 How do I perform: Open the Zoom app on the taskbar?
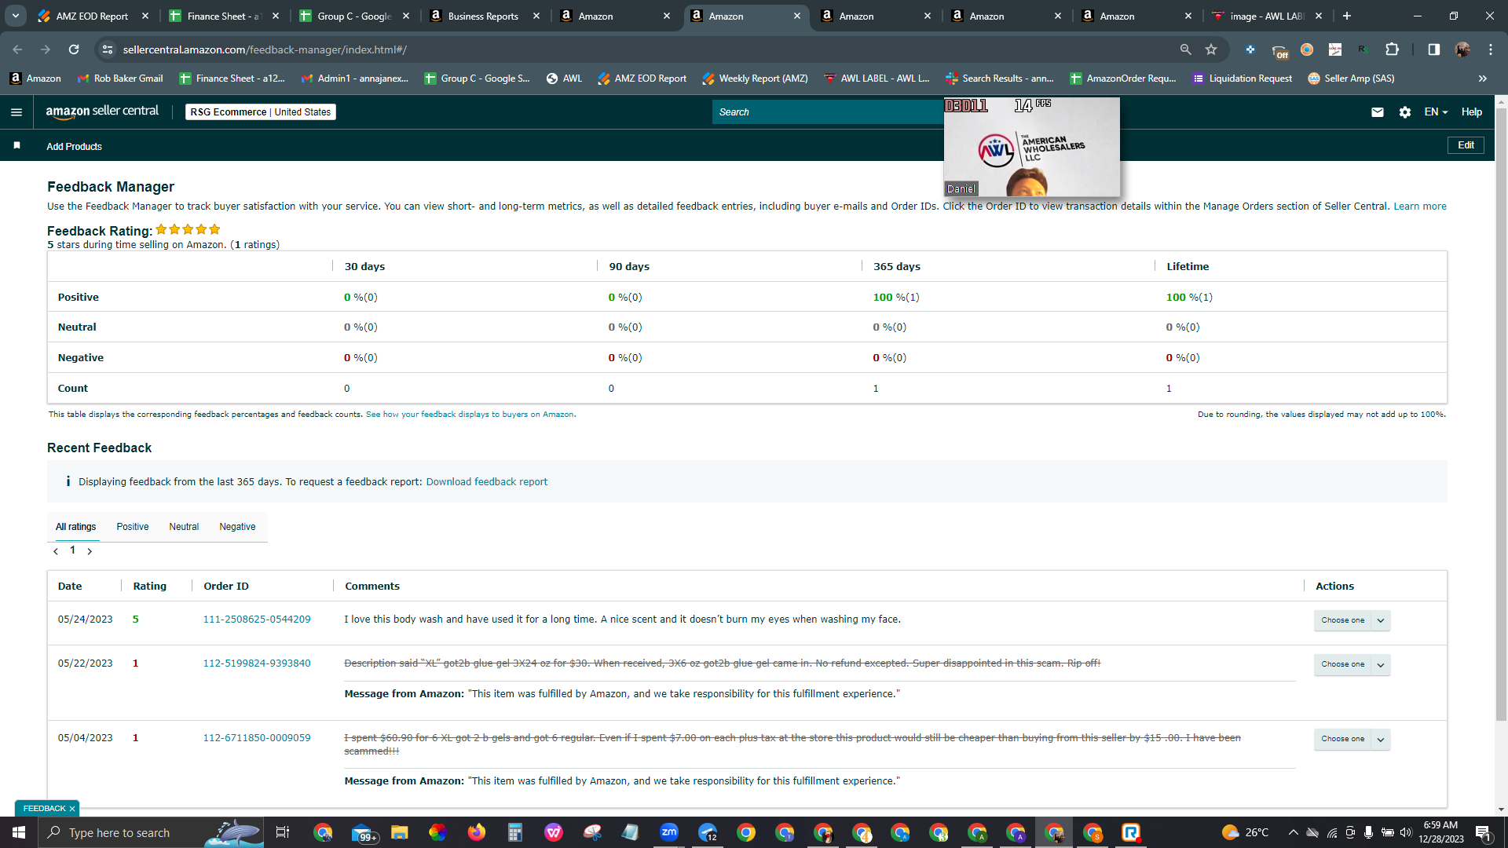click(669, 832)
